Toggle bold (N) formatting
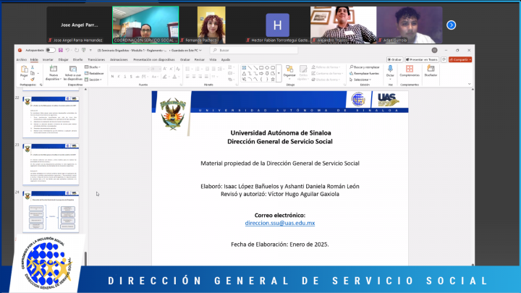521x293 pixels. point(112,77)
